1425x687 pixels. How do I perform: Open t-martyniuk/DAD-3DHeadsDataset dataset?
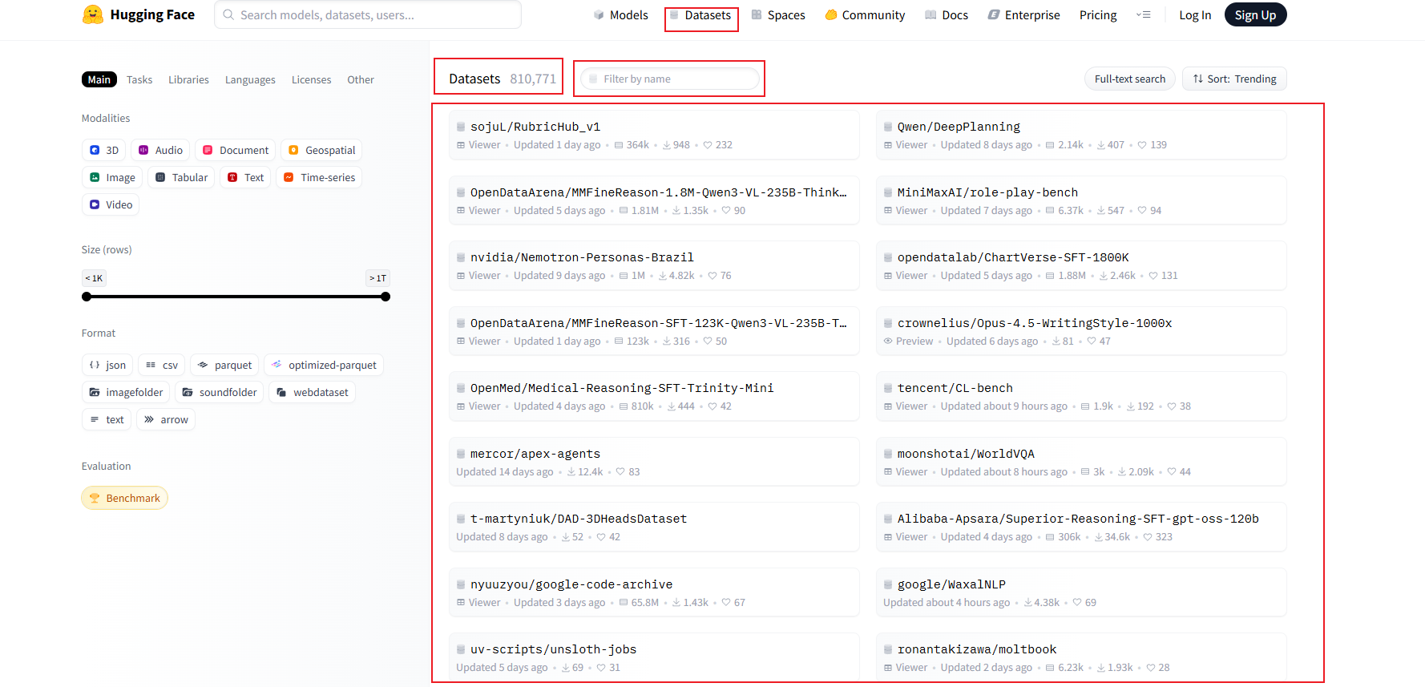tap(654, 527)
